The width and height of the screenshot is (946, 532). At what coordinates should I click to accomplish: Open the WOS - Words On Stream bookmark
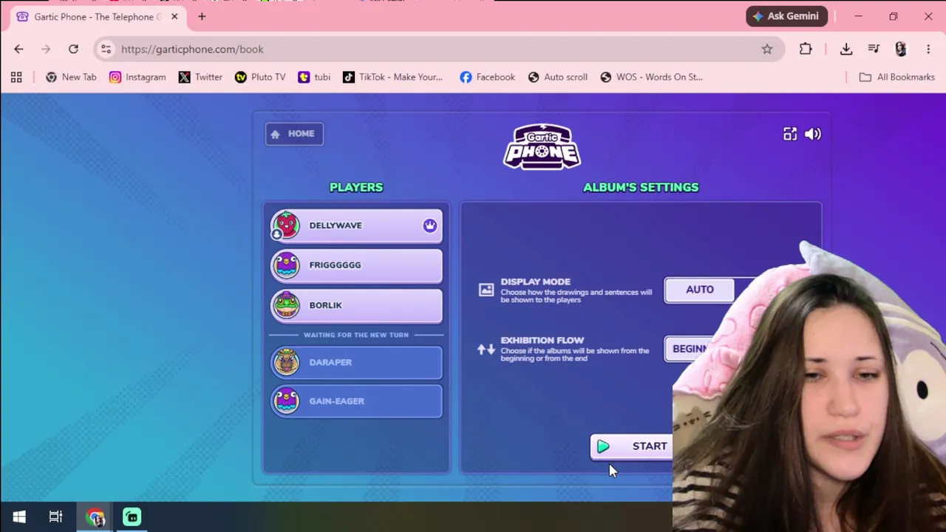651,77
